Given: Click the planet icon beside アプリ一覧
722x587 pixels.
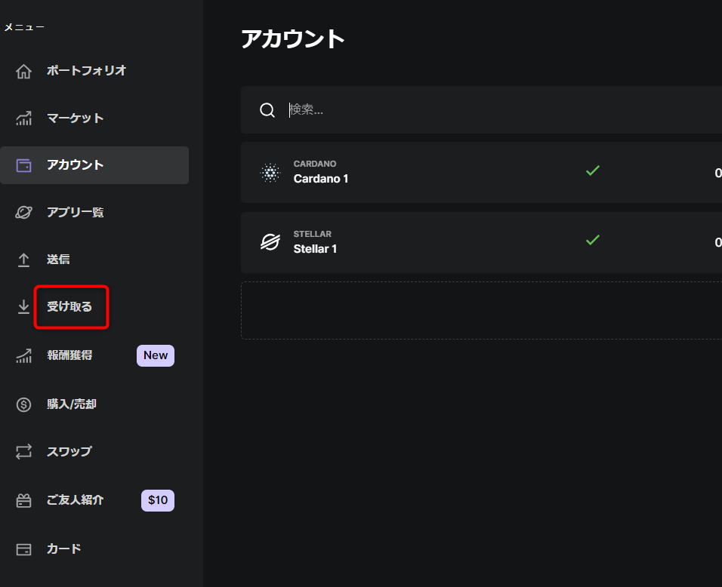Looking at the screenshot, I should [23, 213].
